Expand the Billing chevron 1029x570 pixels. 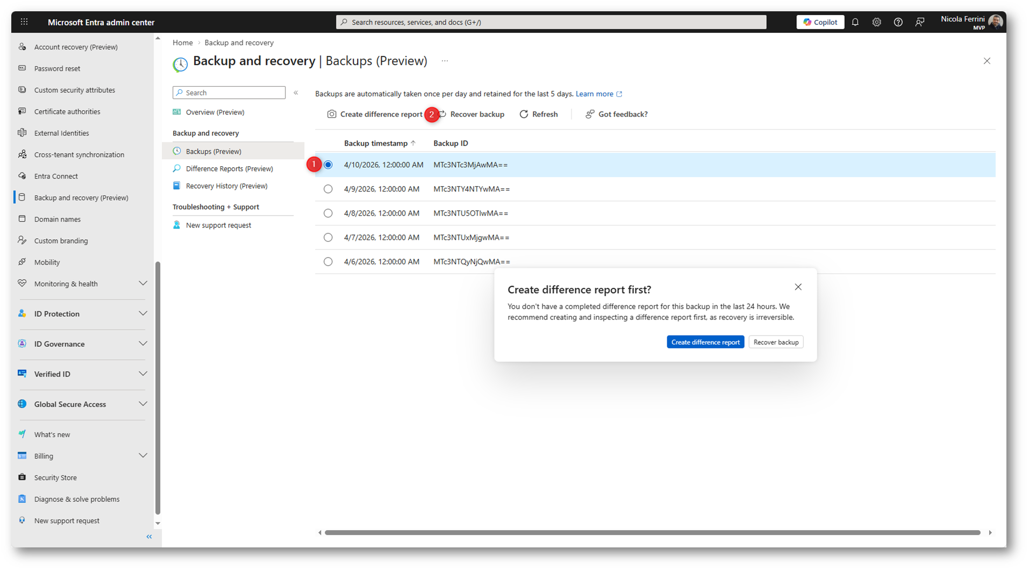(143, 455)
